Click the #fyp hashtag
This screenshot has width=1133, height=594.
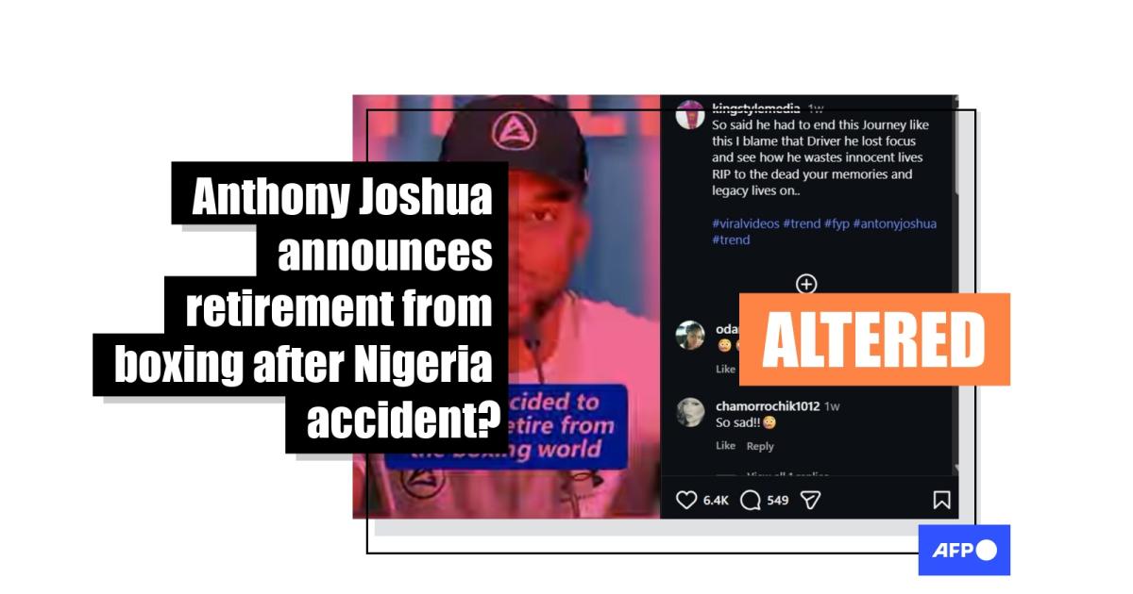pos(836,223)
